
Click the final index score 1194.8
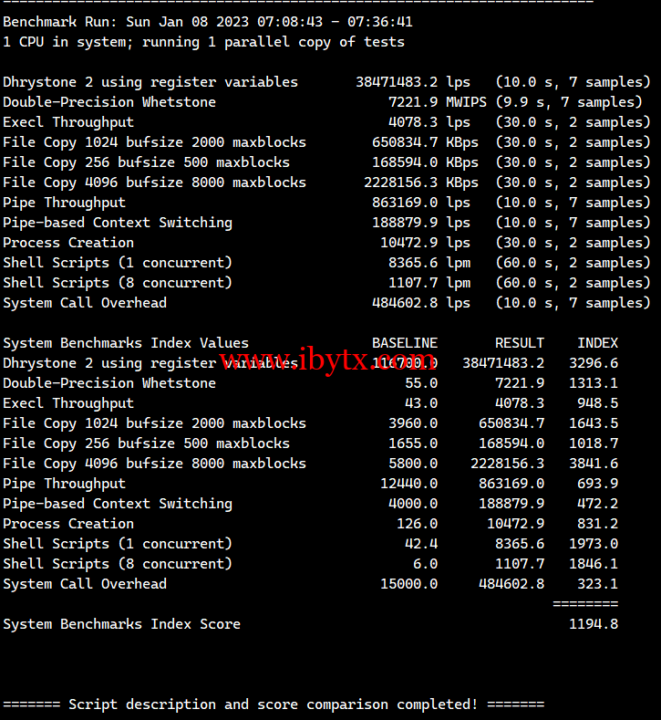[x=594, y=624]
